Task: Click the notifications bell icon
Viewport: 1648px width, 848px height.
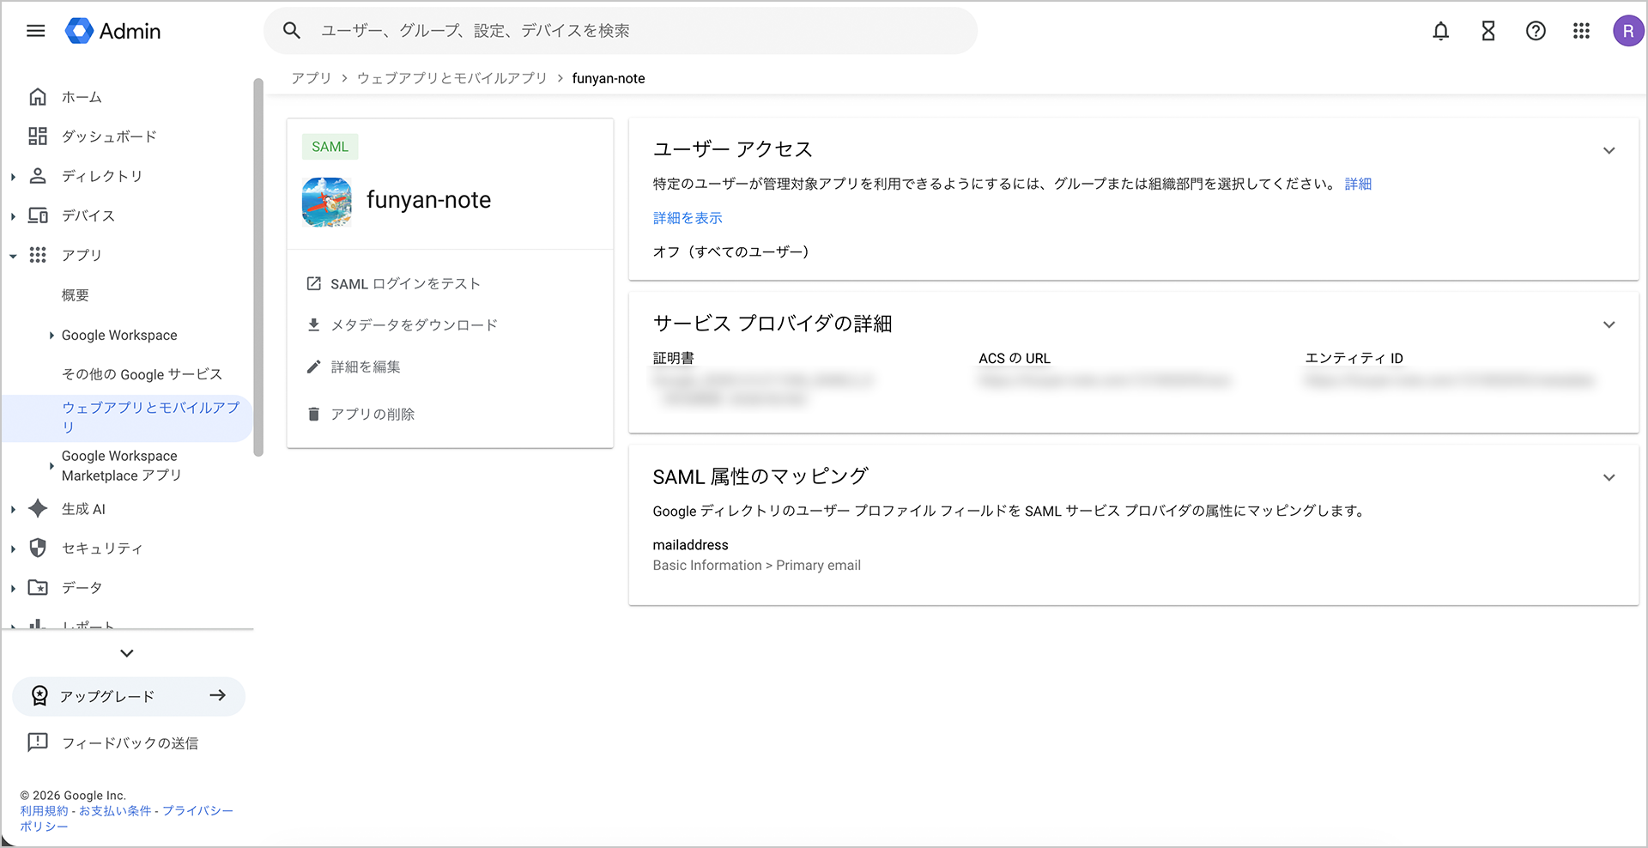Action: click(x=1440, y=31)
